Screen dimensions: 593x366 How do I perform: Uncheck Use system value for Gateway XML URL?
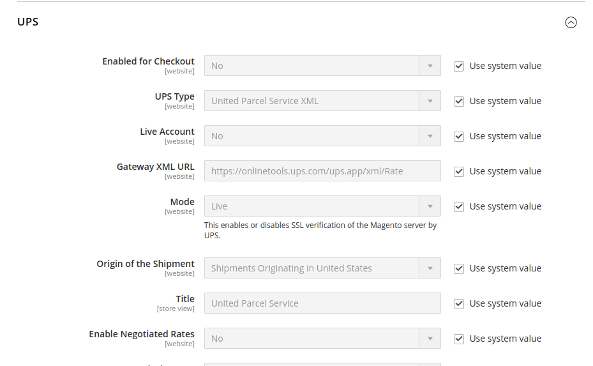(459, 172)
